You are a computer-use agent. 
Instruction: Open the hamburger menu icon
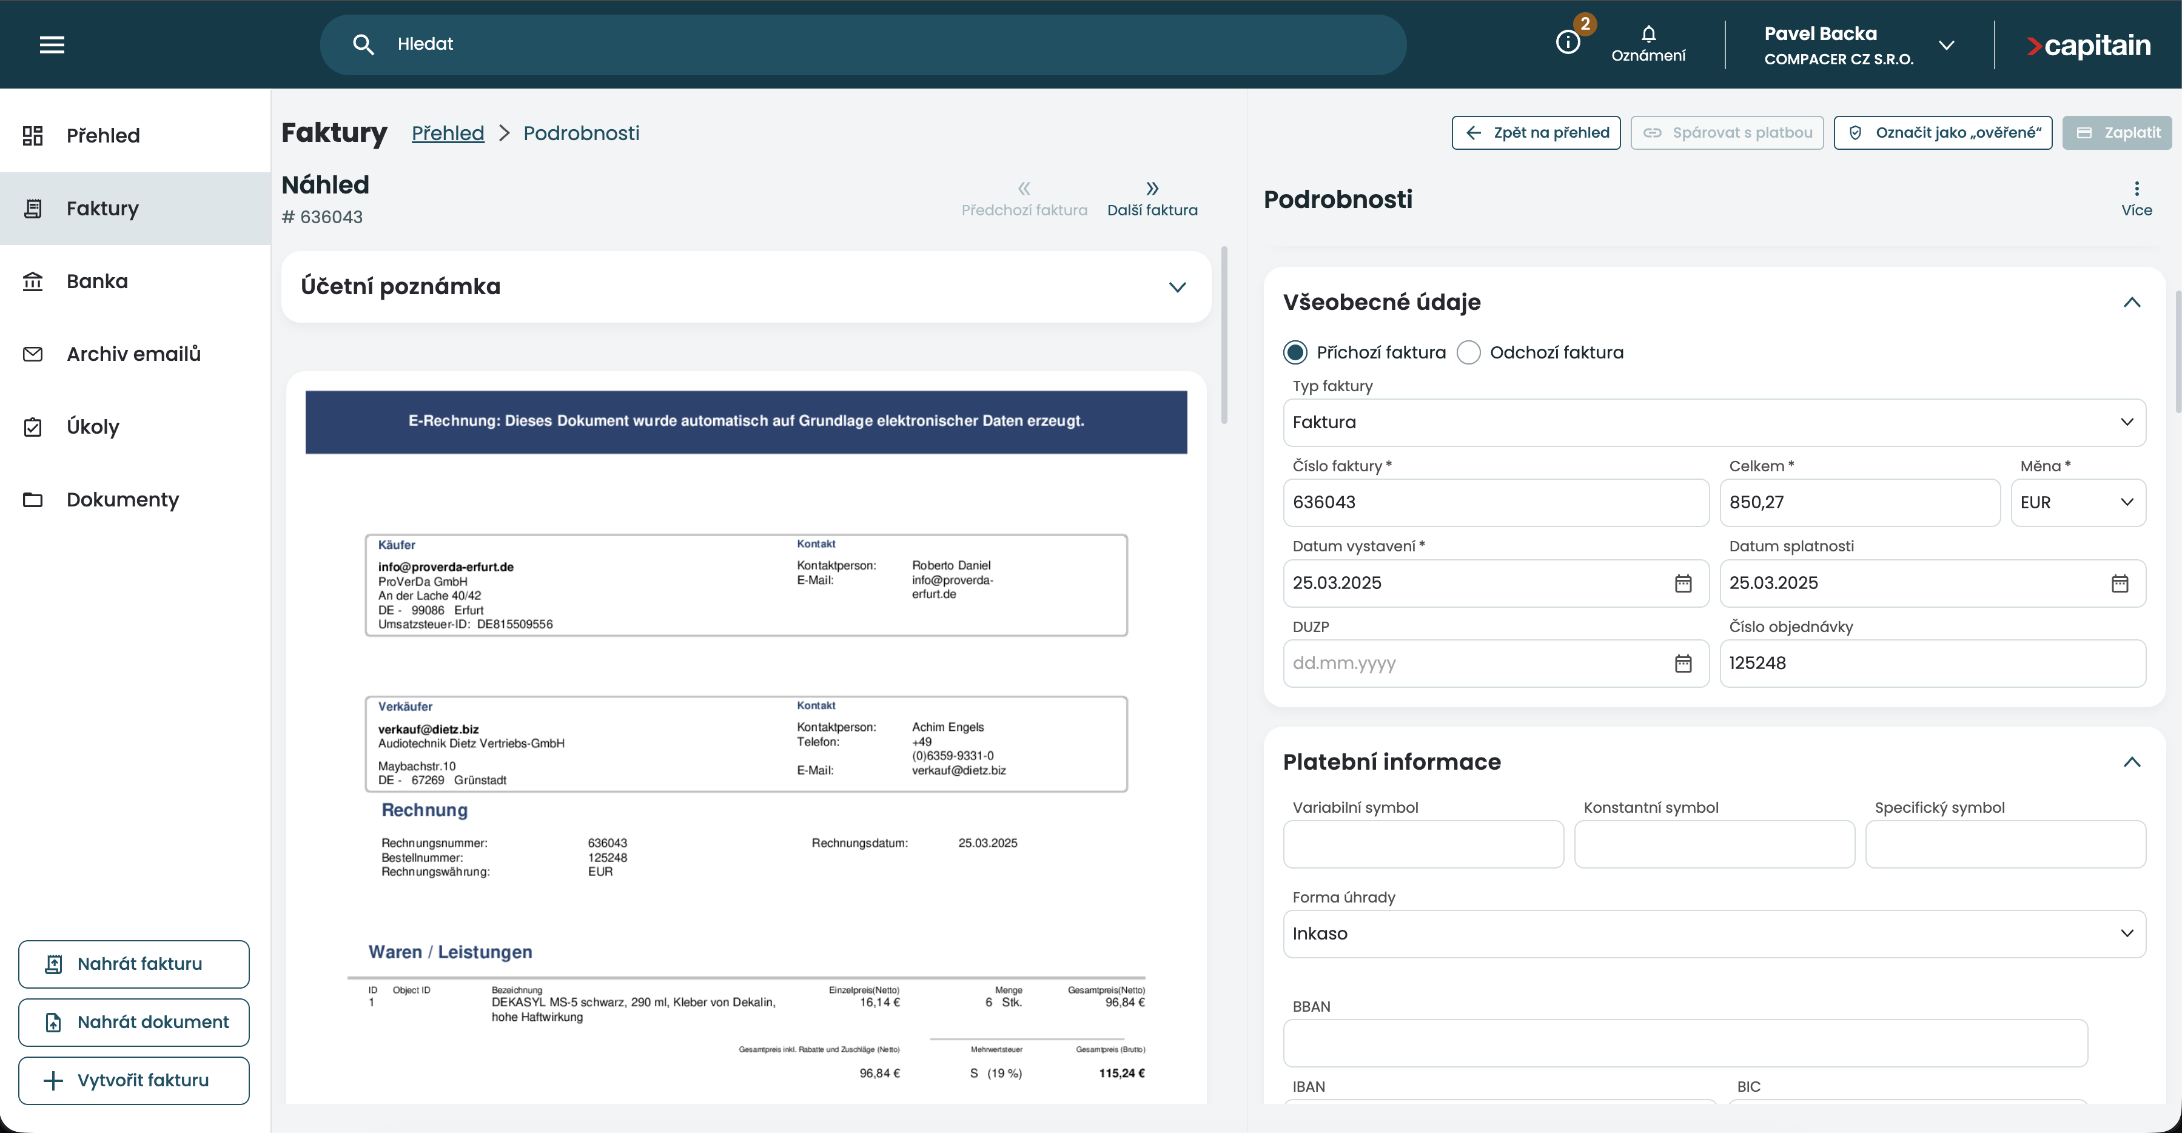(52, 45)
